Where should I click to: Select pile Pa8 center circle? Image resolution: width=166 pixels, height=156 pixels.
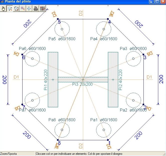tap(62, 130)
